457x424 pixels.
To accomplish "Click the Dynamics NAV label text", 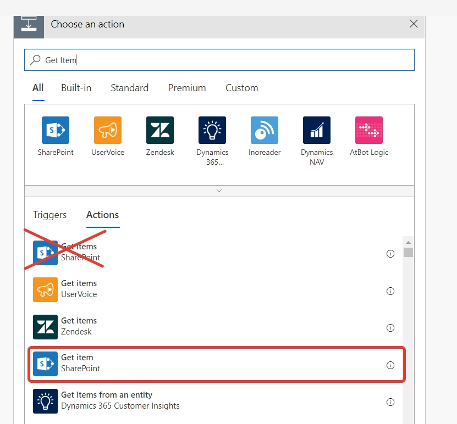I will [317, 157].
